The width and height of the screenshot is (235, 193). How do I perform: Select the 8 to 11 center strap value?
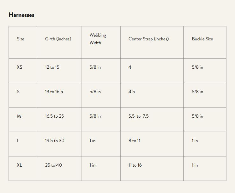coord(134,141)
